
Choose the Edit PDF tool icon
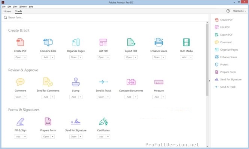(103, 42)
